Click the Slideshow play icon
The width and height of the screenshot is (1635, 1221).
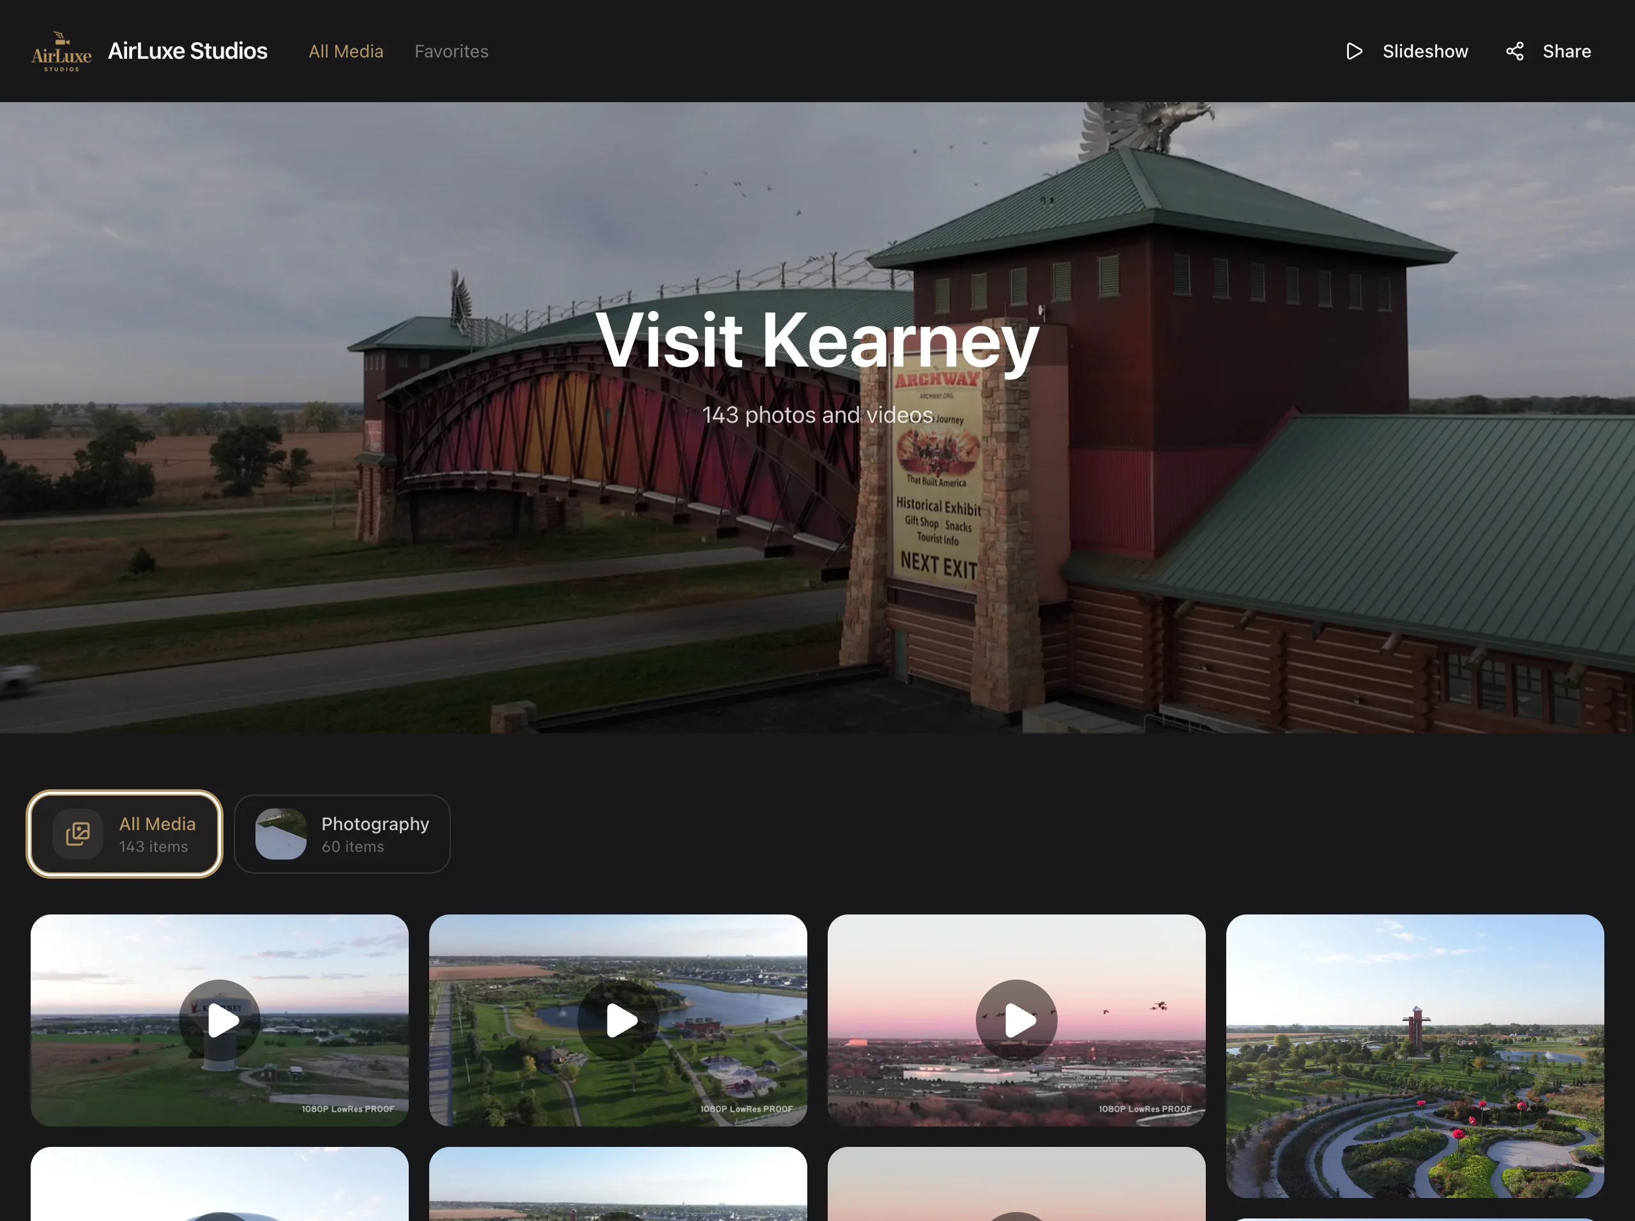pyautogui.click(x=1354, y=51)
